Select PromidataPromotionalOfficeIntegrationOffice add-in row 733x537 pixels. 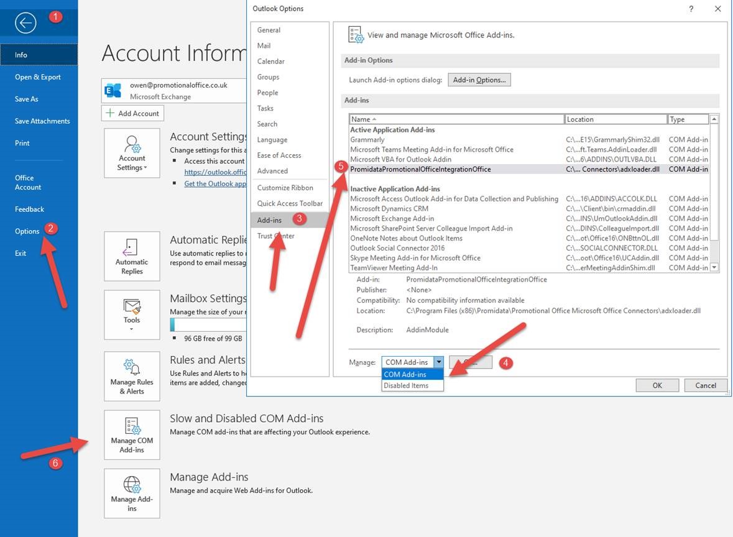coord(529,169)
